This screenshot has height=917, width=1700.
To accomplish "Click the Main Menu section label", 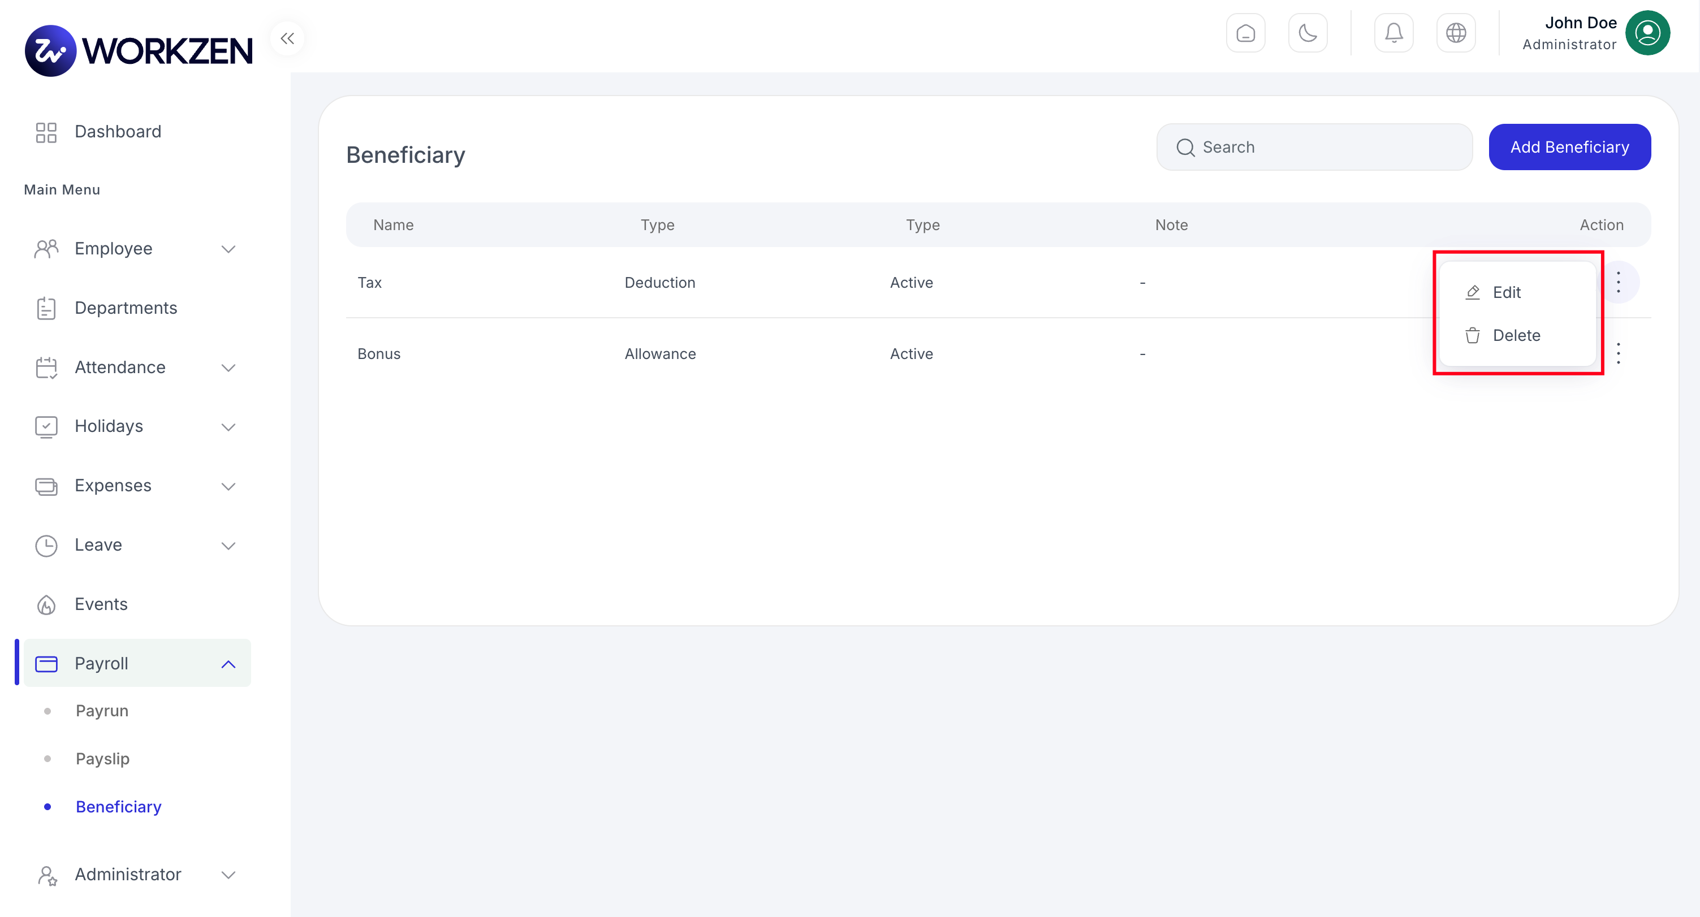I will [x=62, y=190].
